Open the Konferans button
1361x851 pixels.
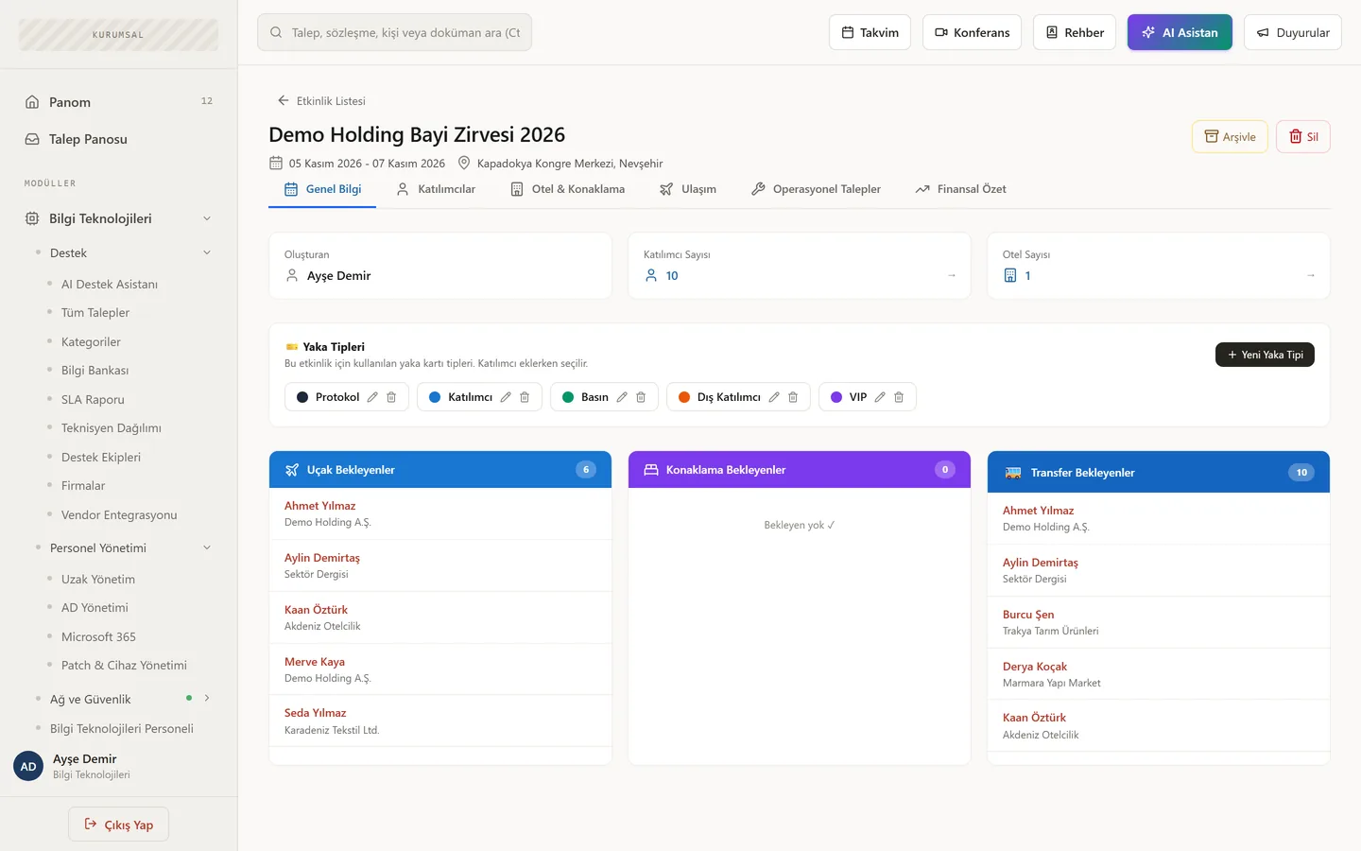pos(972,32)
